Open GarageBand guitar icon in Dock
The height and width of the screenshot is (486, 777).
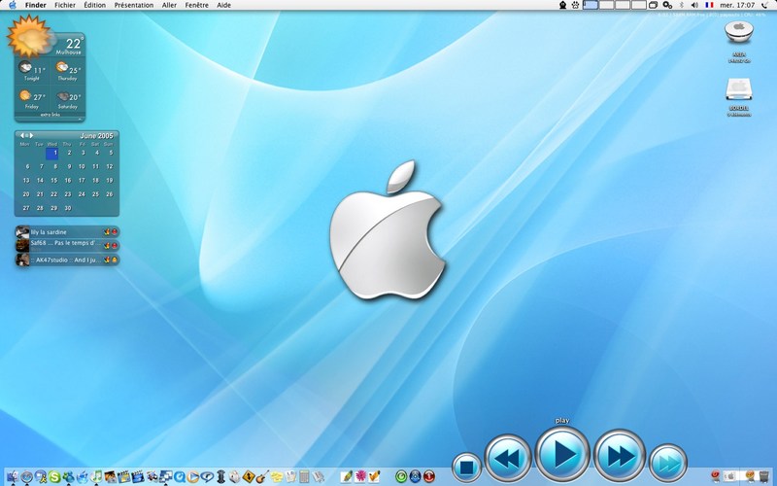[x=262, y=477]
